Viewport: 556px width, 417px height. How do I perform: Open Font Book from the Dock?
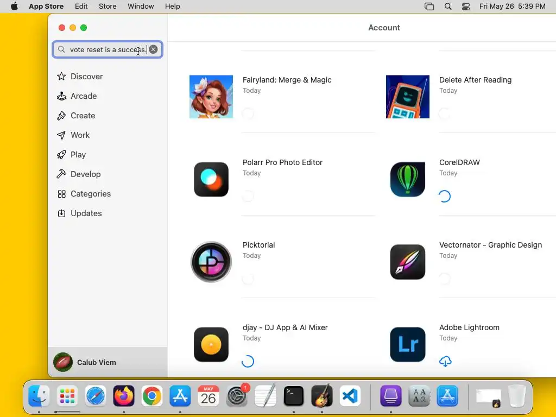419,396
